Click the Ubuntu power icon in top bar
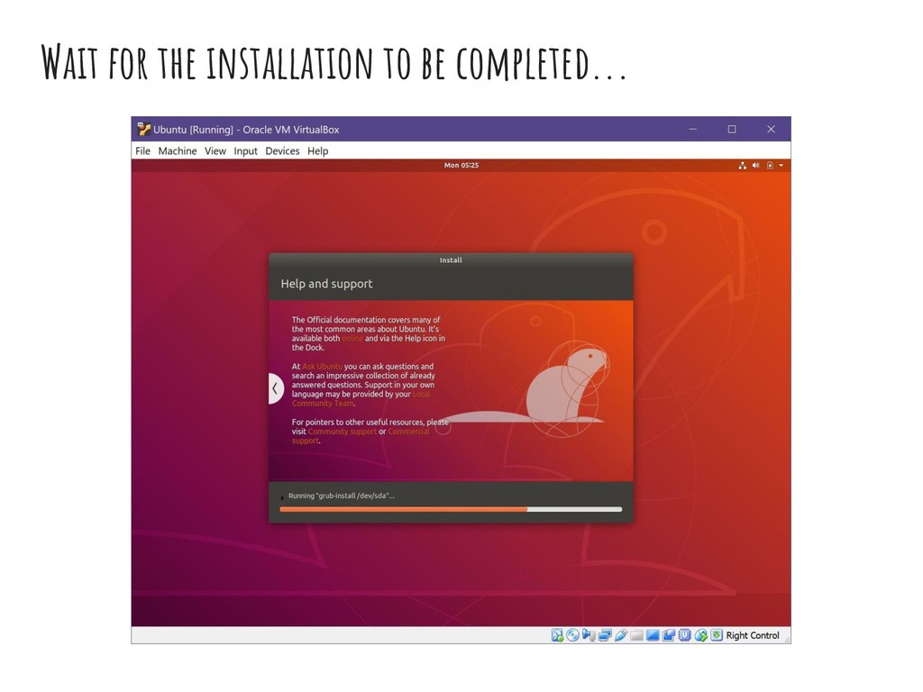Image resolution: width=923 pixels, height=692 pixels. (770, 166)
